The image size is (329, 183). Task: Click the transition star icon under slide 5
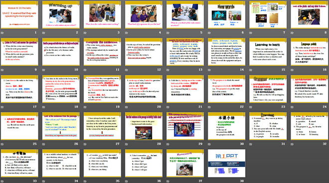click(x=168, y=33)
